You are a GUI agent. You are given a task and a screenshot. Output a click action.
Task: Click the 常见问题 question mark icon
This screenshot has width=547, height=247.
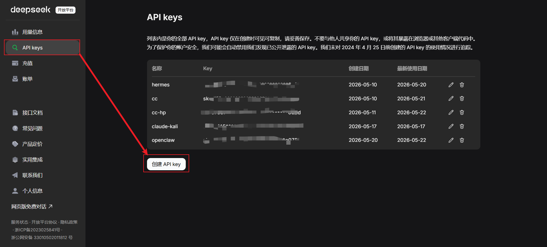(x=15, y=128)
